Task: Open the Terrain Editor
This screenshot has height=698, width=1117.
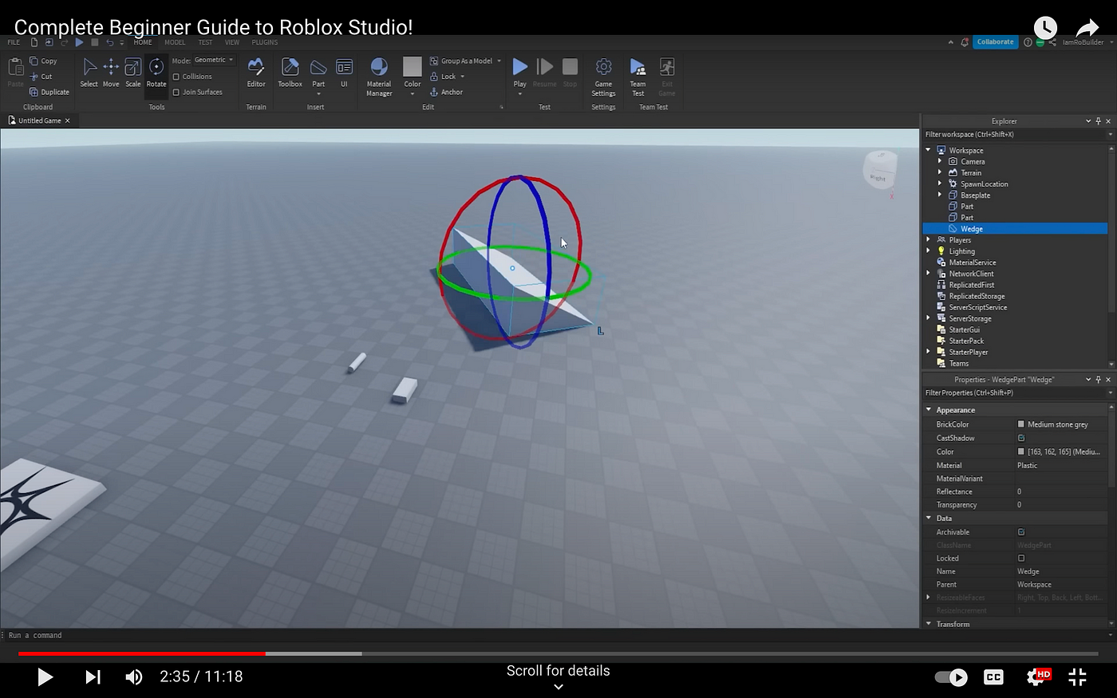Action: coord(256,73)
